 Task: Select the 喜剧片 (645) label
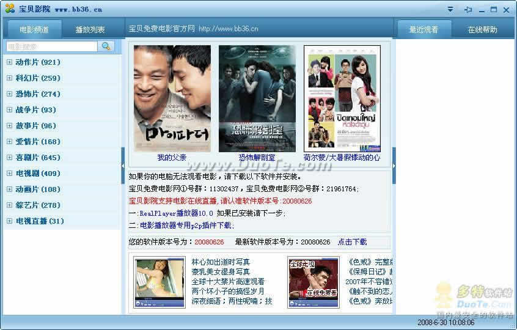(38, 157)
